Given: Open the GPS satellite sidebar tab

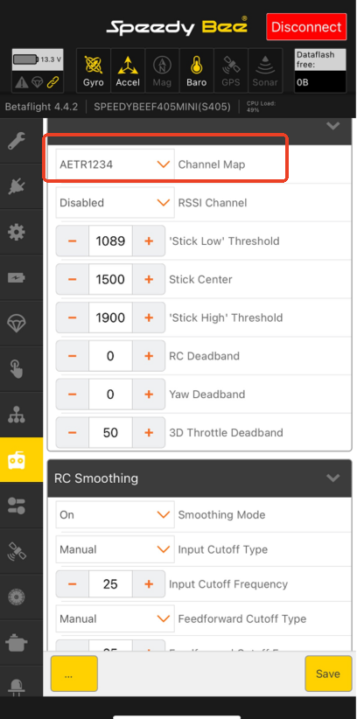Looking at the screenshot, I should [17, 551].
